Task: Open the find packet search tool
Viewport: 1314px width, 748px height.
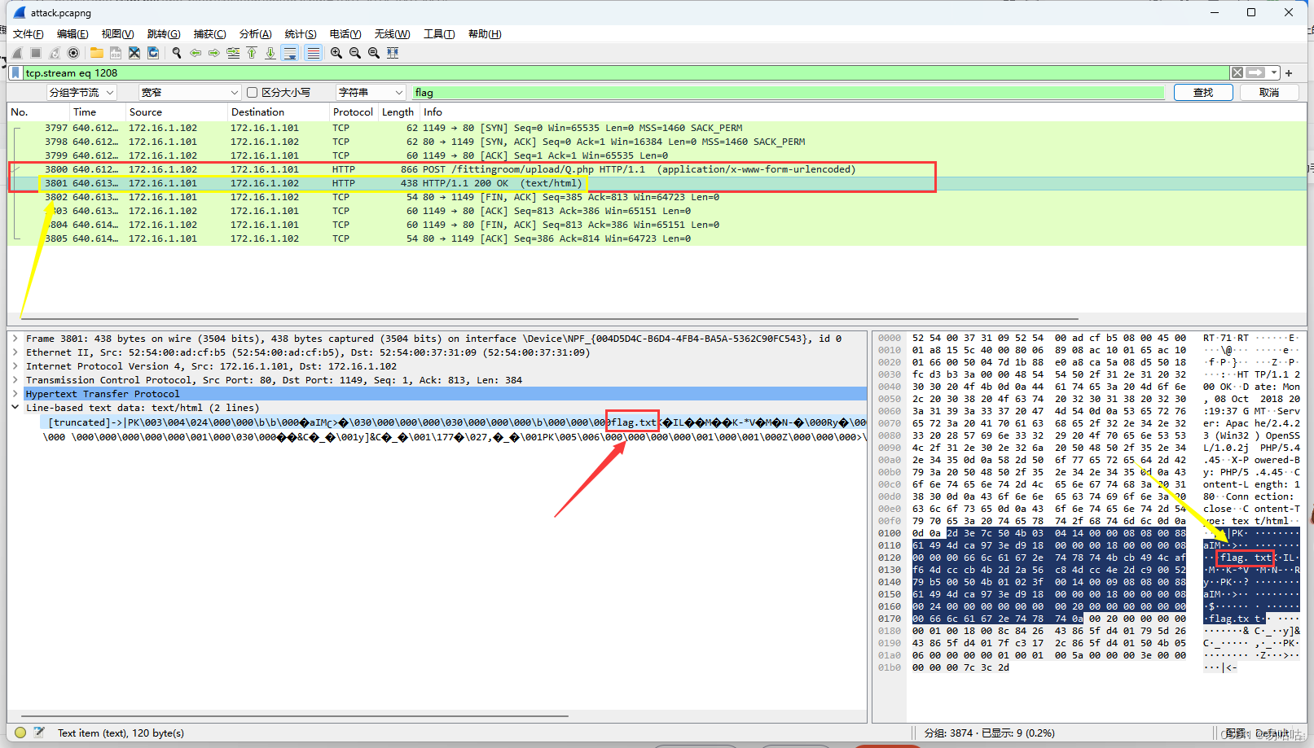Action: click(176, 52)
